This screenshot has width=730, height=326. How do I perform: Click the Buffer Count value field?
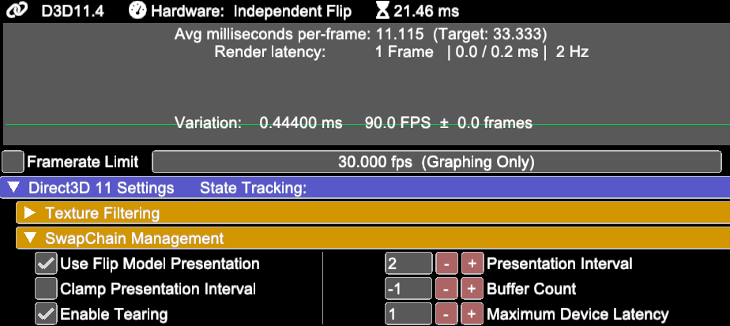point(408,289)
